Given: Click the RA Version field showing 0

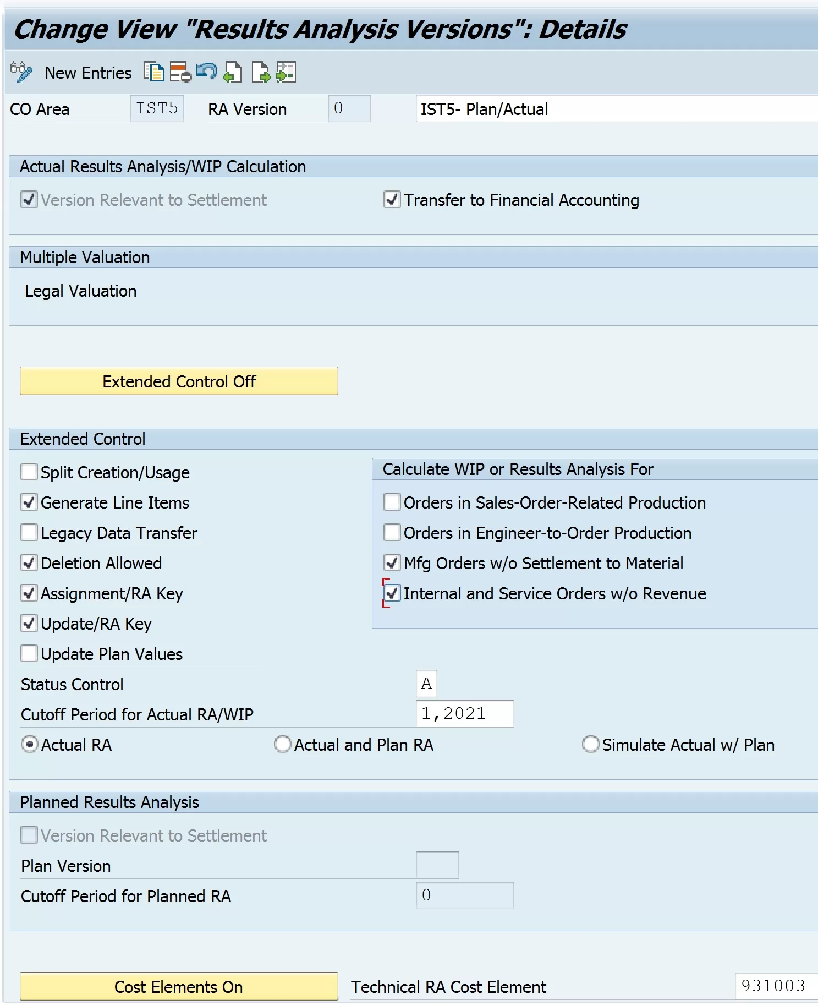Looking at the screenshot, I should 349,108.
